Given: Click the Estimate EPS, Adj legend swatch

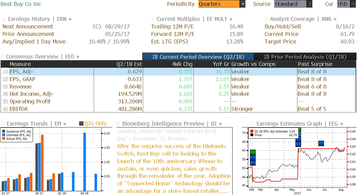Looking at the screenshot, I should (x=3, y=135).
